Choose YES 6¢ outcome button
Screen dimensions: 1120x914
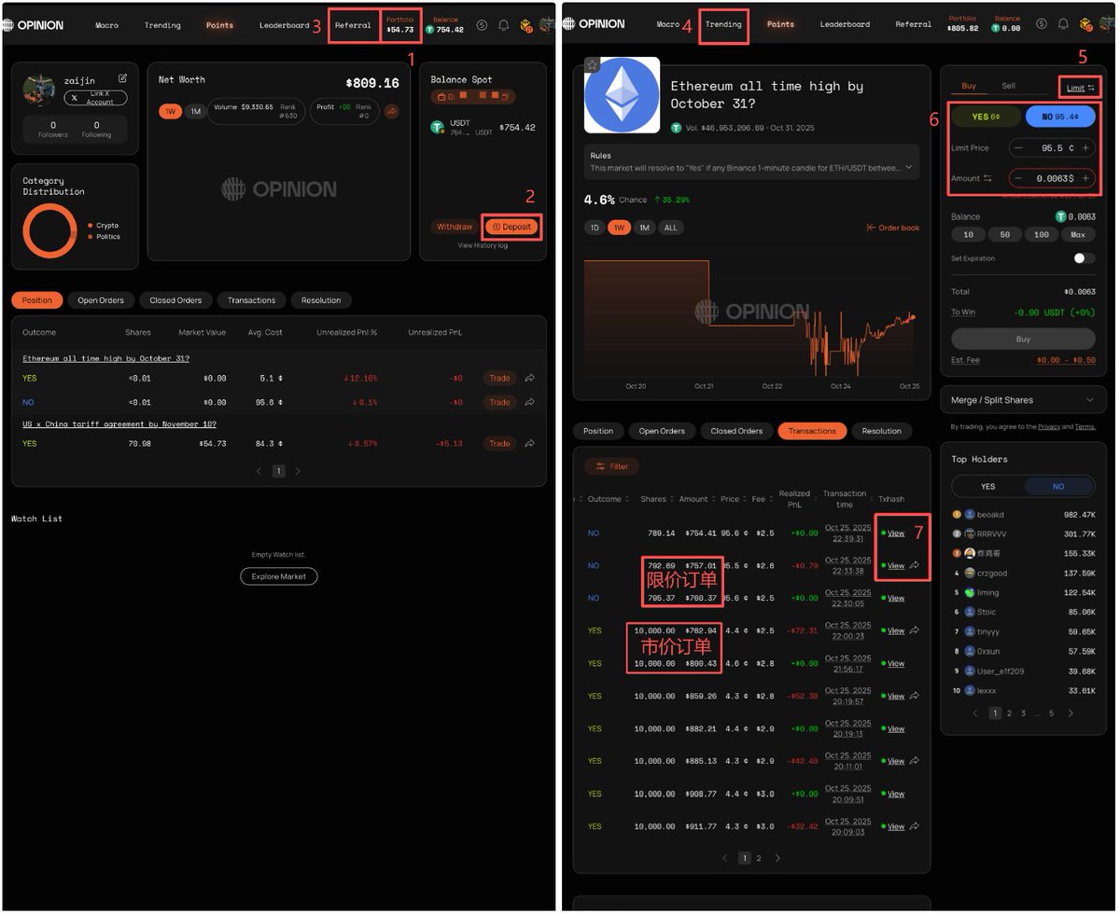(x=986, y=117)
